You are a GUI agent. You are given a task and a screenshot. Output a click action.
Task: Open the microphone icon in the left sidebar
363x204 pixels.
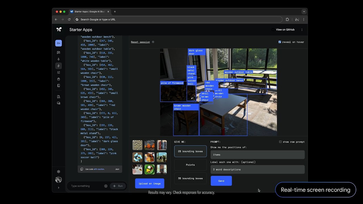58,59
